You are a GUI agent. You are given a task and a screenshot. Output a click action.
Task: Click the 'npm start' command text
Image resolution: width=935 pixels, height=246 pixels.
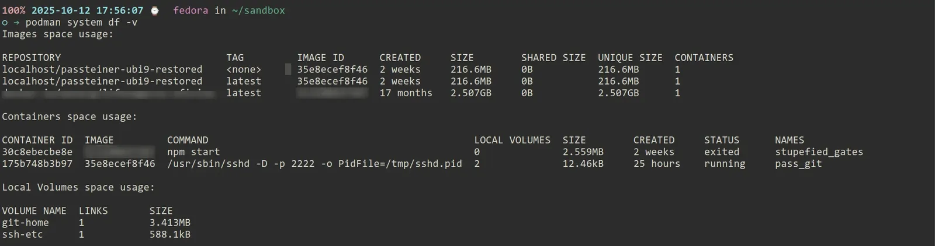pyautogui.click(x=193, y=152)
